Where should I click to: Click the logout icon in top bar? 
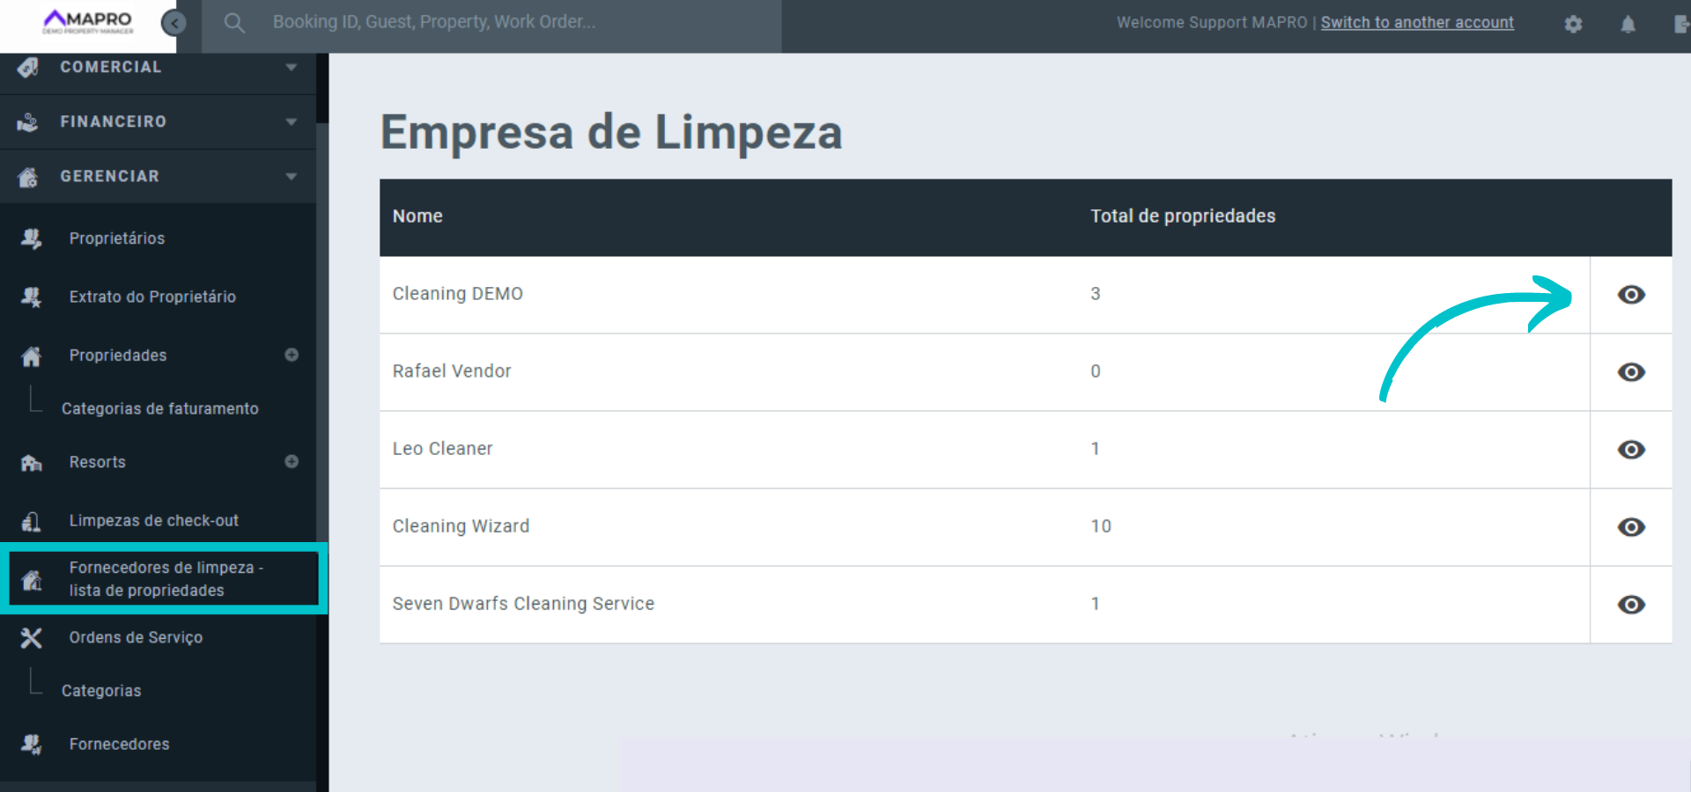(1680, 24)
